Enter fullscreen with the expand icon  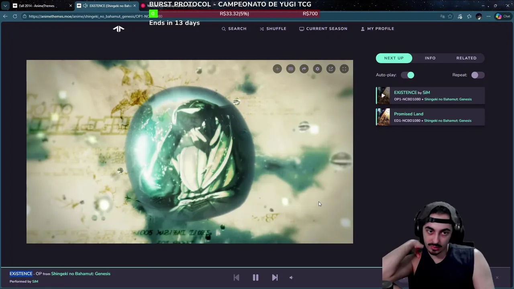(344, 69)
